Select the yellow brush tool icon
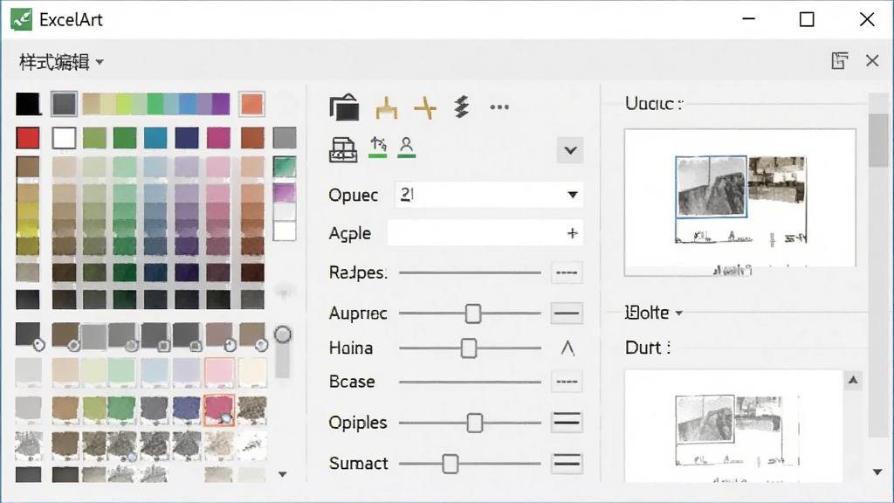This screenshot has width=894, height=503. click(387, 107)
